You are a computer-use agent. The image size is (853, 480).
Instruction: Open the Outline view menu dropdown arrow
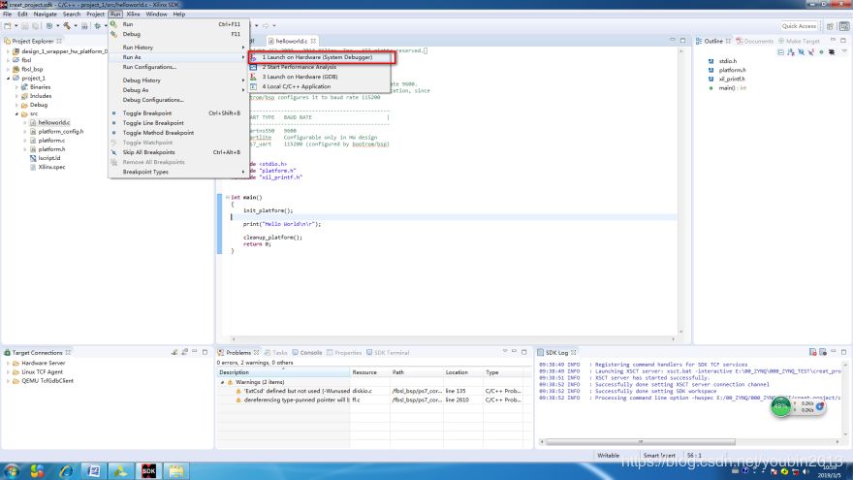click(x=844, y=51)
